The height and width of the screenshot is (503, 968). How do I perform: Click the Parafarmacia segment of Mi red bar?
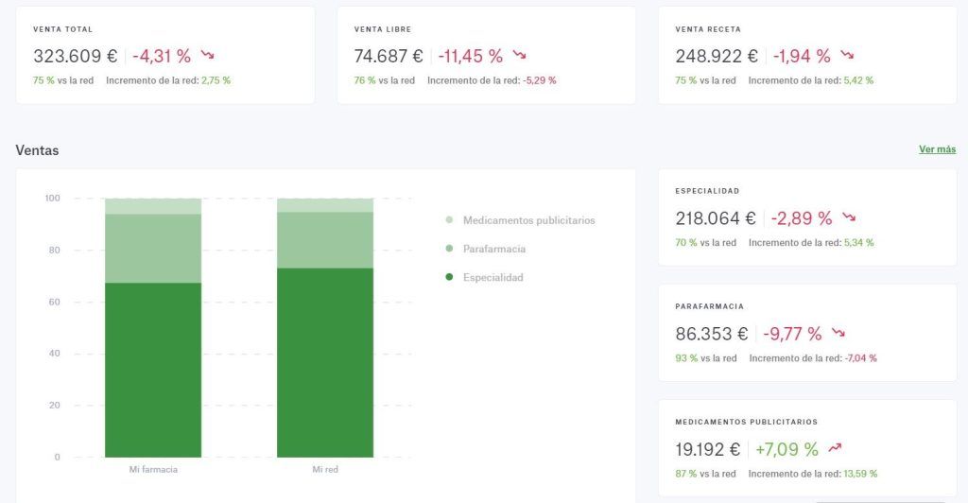click(325, 240)
